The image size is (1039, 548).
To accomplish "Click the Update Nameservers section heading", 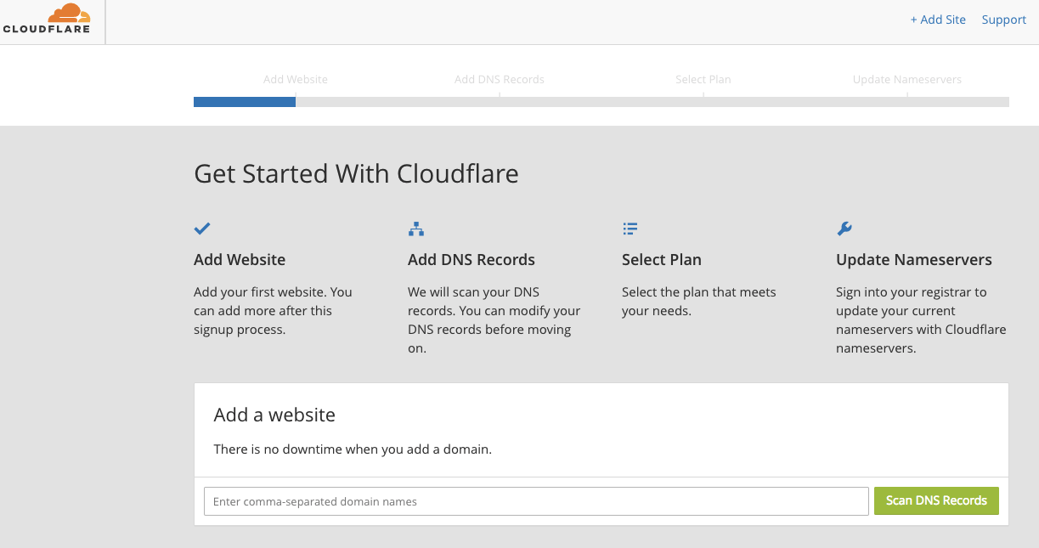I will pyautogui.click(x=913, y=260).
